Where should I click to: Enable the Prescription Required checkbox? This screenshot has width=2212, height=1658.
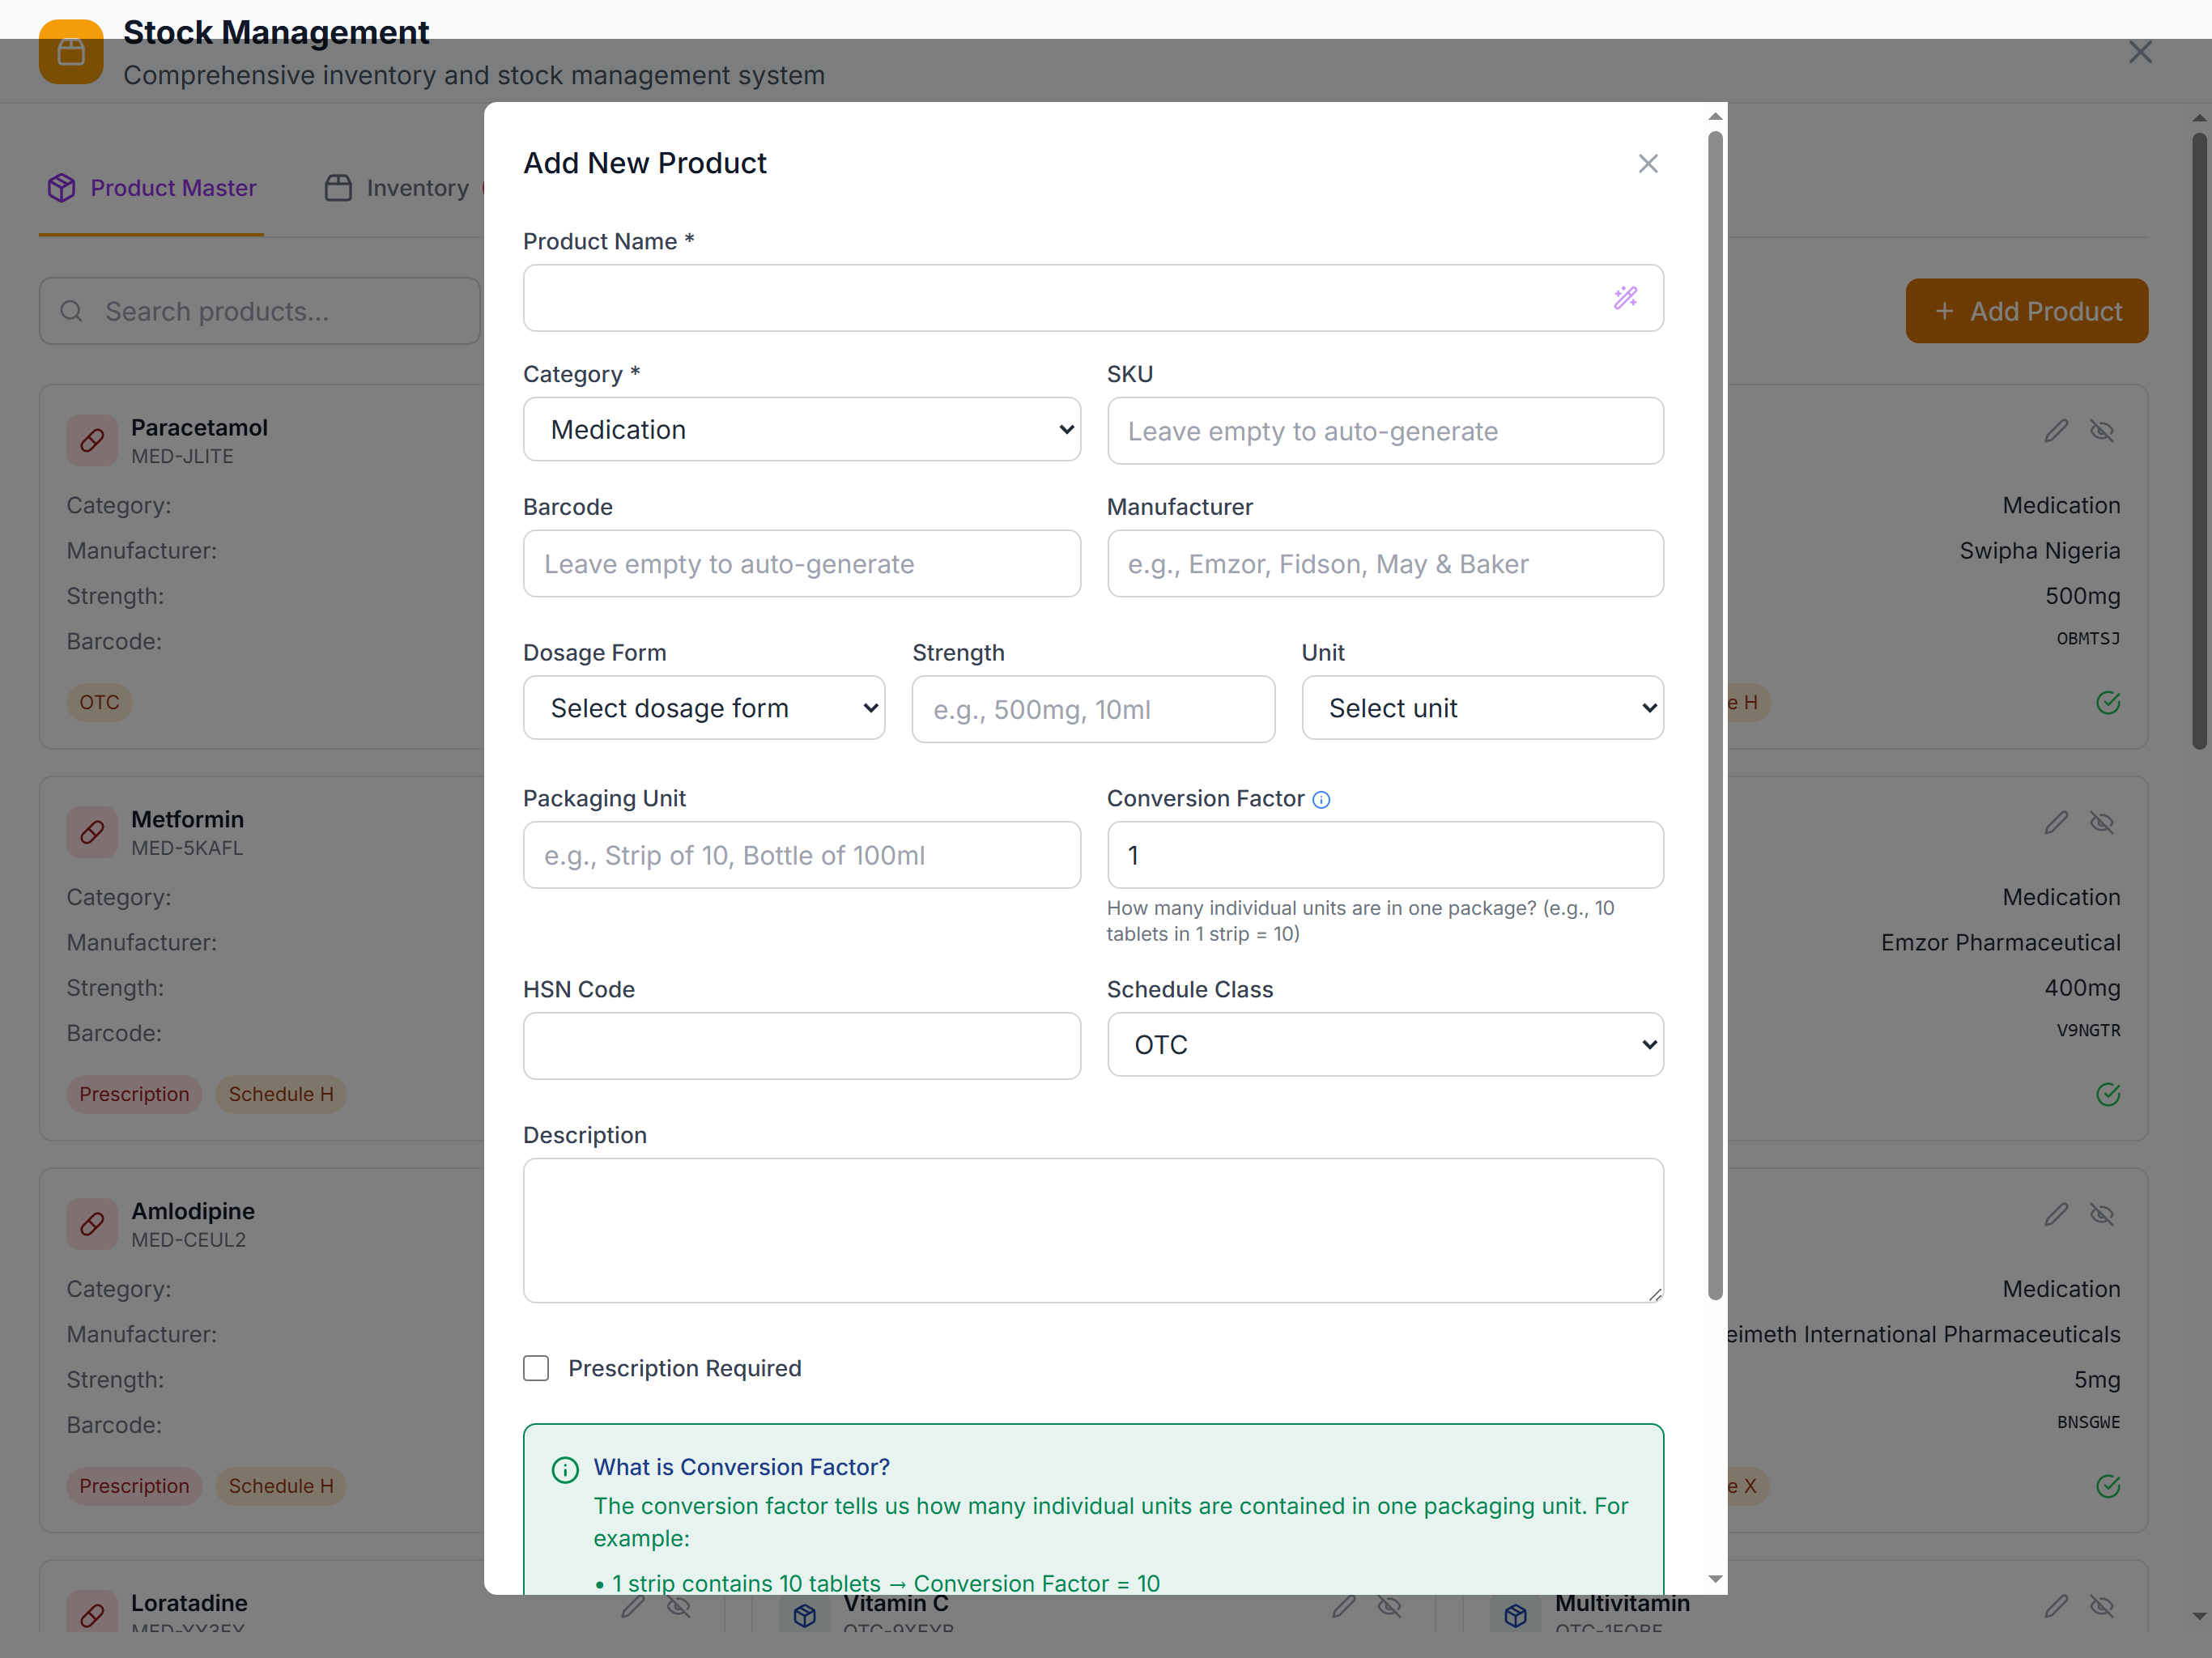click(x=536, y=1368)
